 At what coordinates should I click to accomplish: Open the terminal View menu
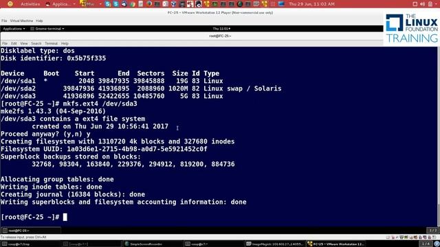(x=24, y=43)
